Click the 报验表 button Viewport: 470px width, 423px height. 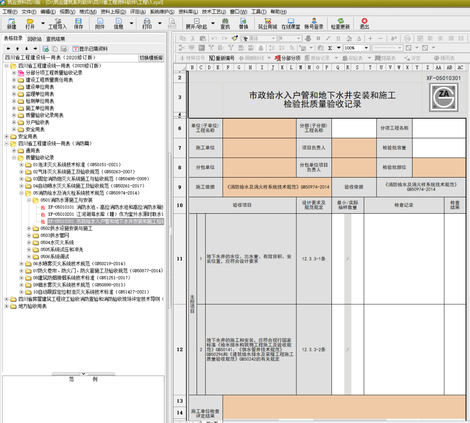[352, 58]
